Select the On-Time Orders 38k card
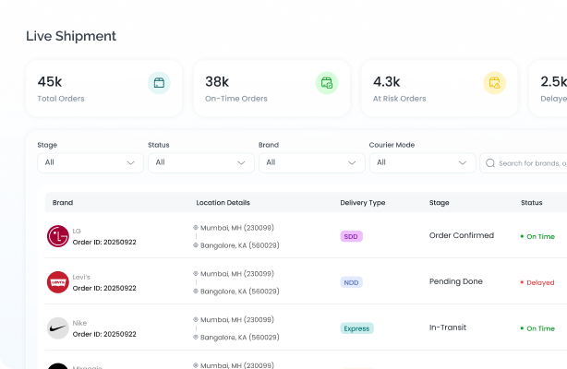 coord(271,89)
